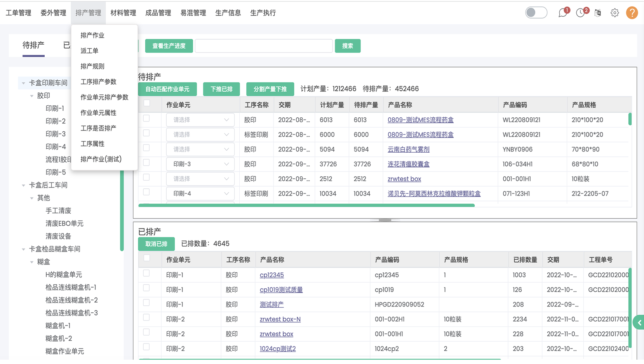The width and height of the screenshot is (644, 364).
Task: Click the vertical scrollbar of 已排产 table
Action: point(630,308)
